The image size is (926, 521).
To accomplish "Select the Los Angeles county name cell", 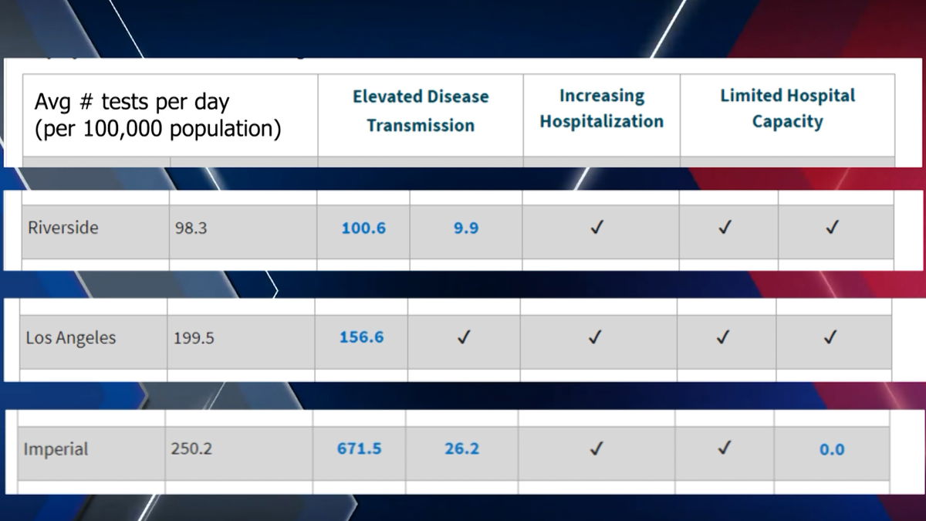I will (x=71, y=338).
